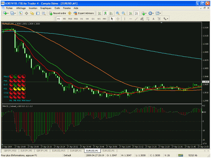Select the trendline tool

point(136,19)
